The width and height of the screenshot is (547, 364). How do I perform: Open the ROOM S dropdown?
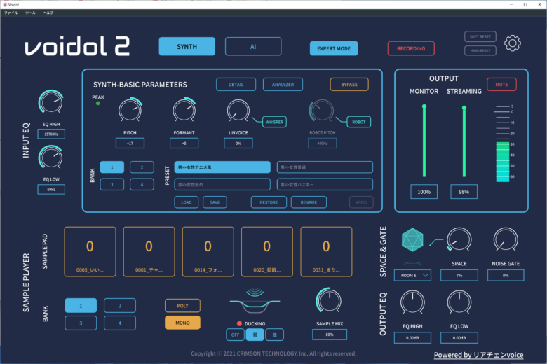[412, 275]
